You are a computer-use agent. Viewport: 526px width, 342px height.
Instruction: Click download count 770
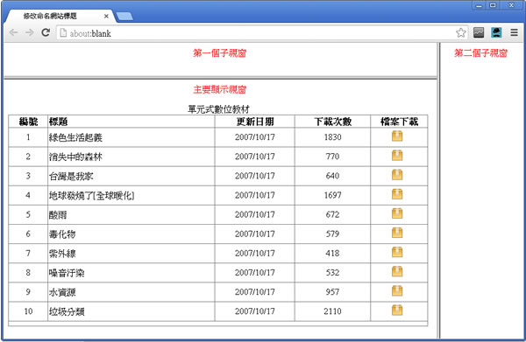click(x=332, y=157)
